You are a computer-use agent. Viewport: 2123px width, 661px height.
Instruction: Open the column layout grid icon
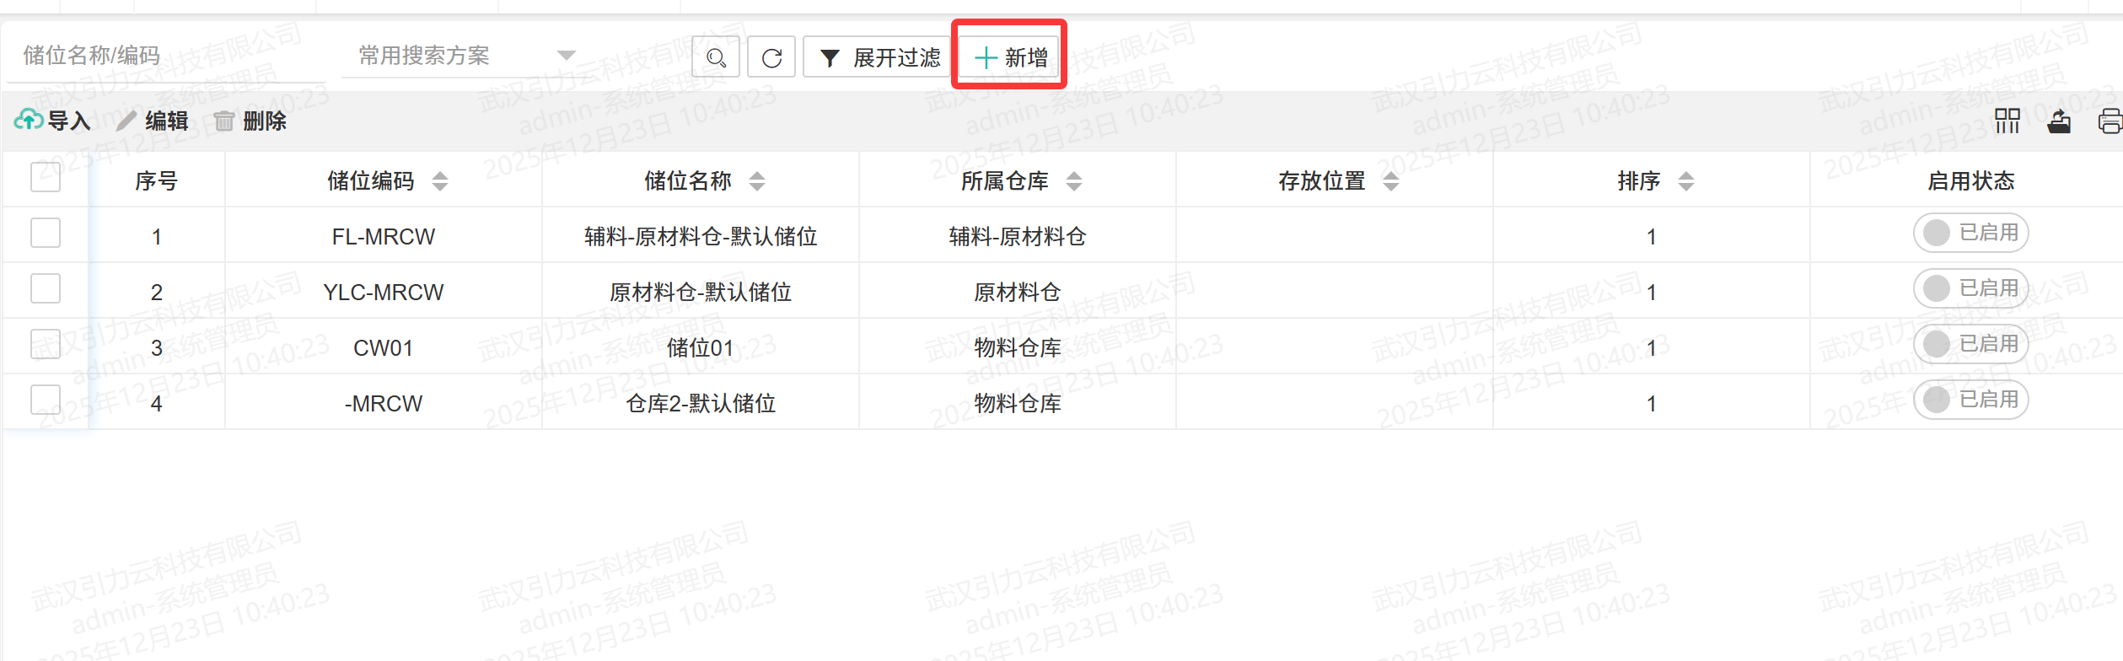[x=2007, y=121]
